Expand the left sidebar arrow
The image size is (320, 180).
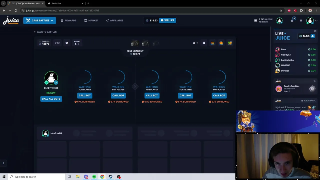click(x=3, y=163)
